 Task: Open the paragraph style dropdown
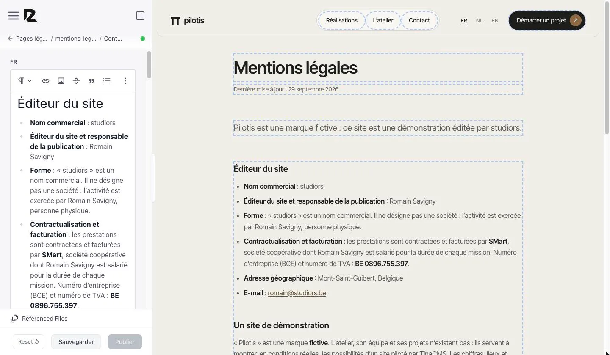pyautogui.click(x=25, y=81)
